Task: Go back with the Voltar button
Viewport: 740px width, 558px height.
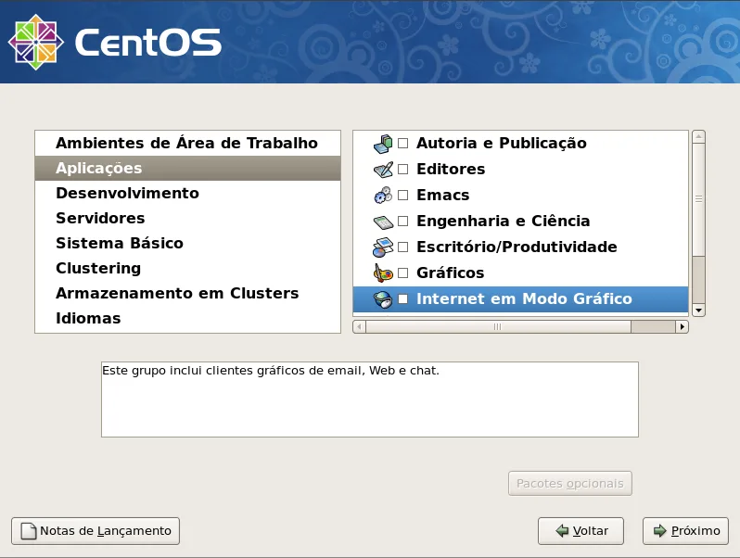Action: click(x=581, y=531)
